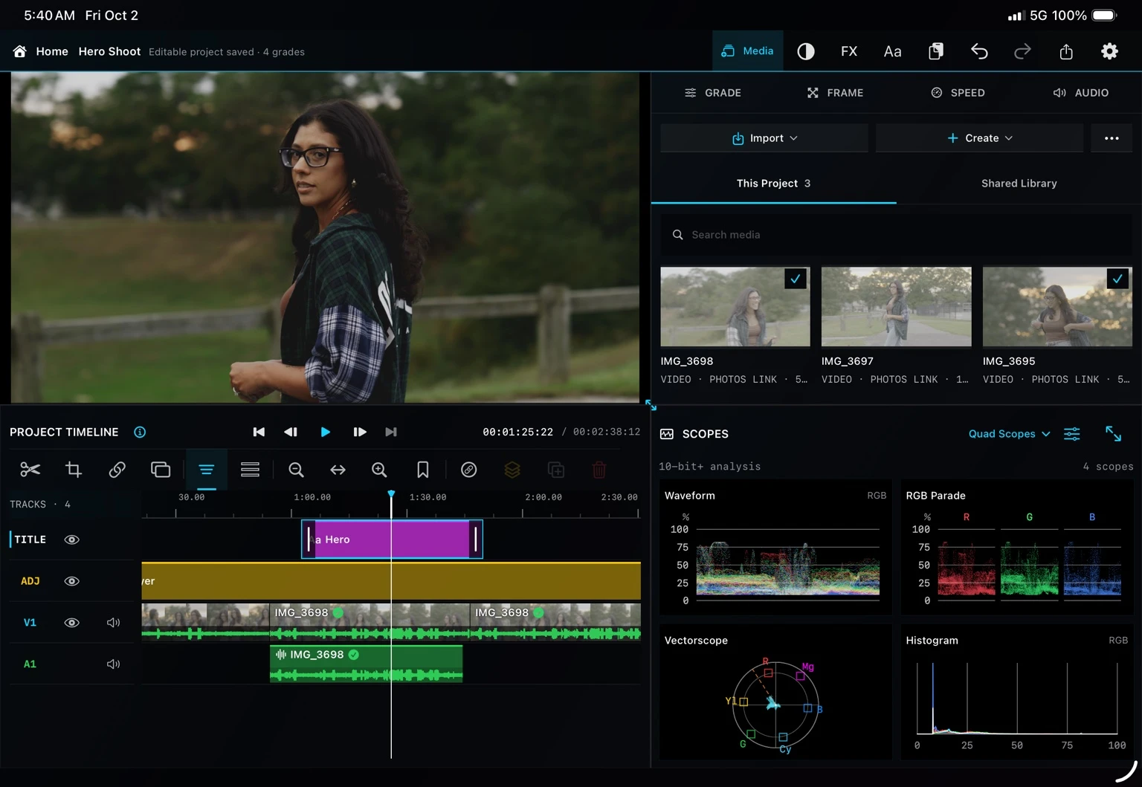Expand the scopes panel to fullscreen
The width and height of the screenshot is (1142, 787).
1113,434
